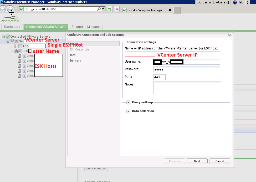Open a new blank browser tab
This screenshot has width=256, height=182.
click(x=177, y=10)
